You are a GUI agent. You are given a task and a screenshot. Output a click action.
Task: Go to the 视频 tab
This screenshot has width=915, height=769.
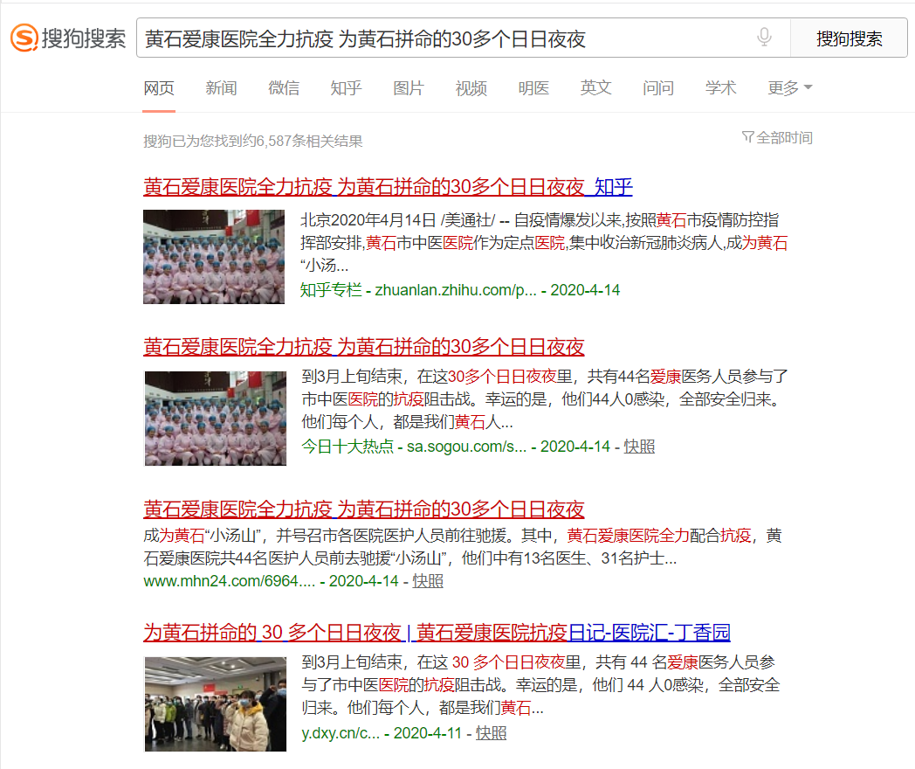coord(471,87)
